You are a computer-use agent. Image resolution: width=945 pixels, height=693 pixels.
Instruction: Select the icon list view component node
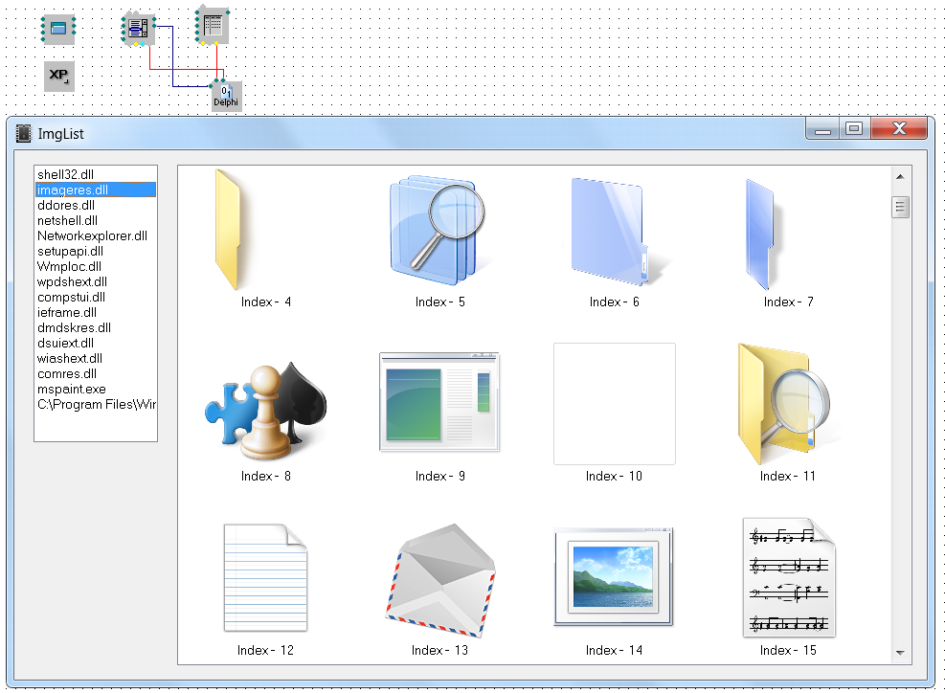[213, 26]
